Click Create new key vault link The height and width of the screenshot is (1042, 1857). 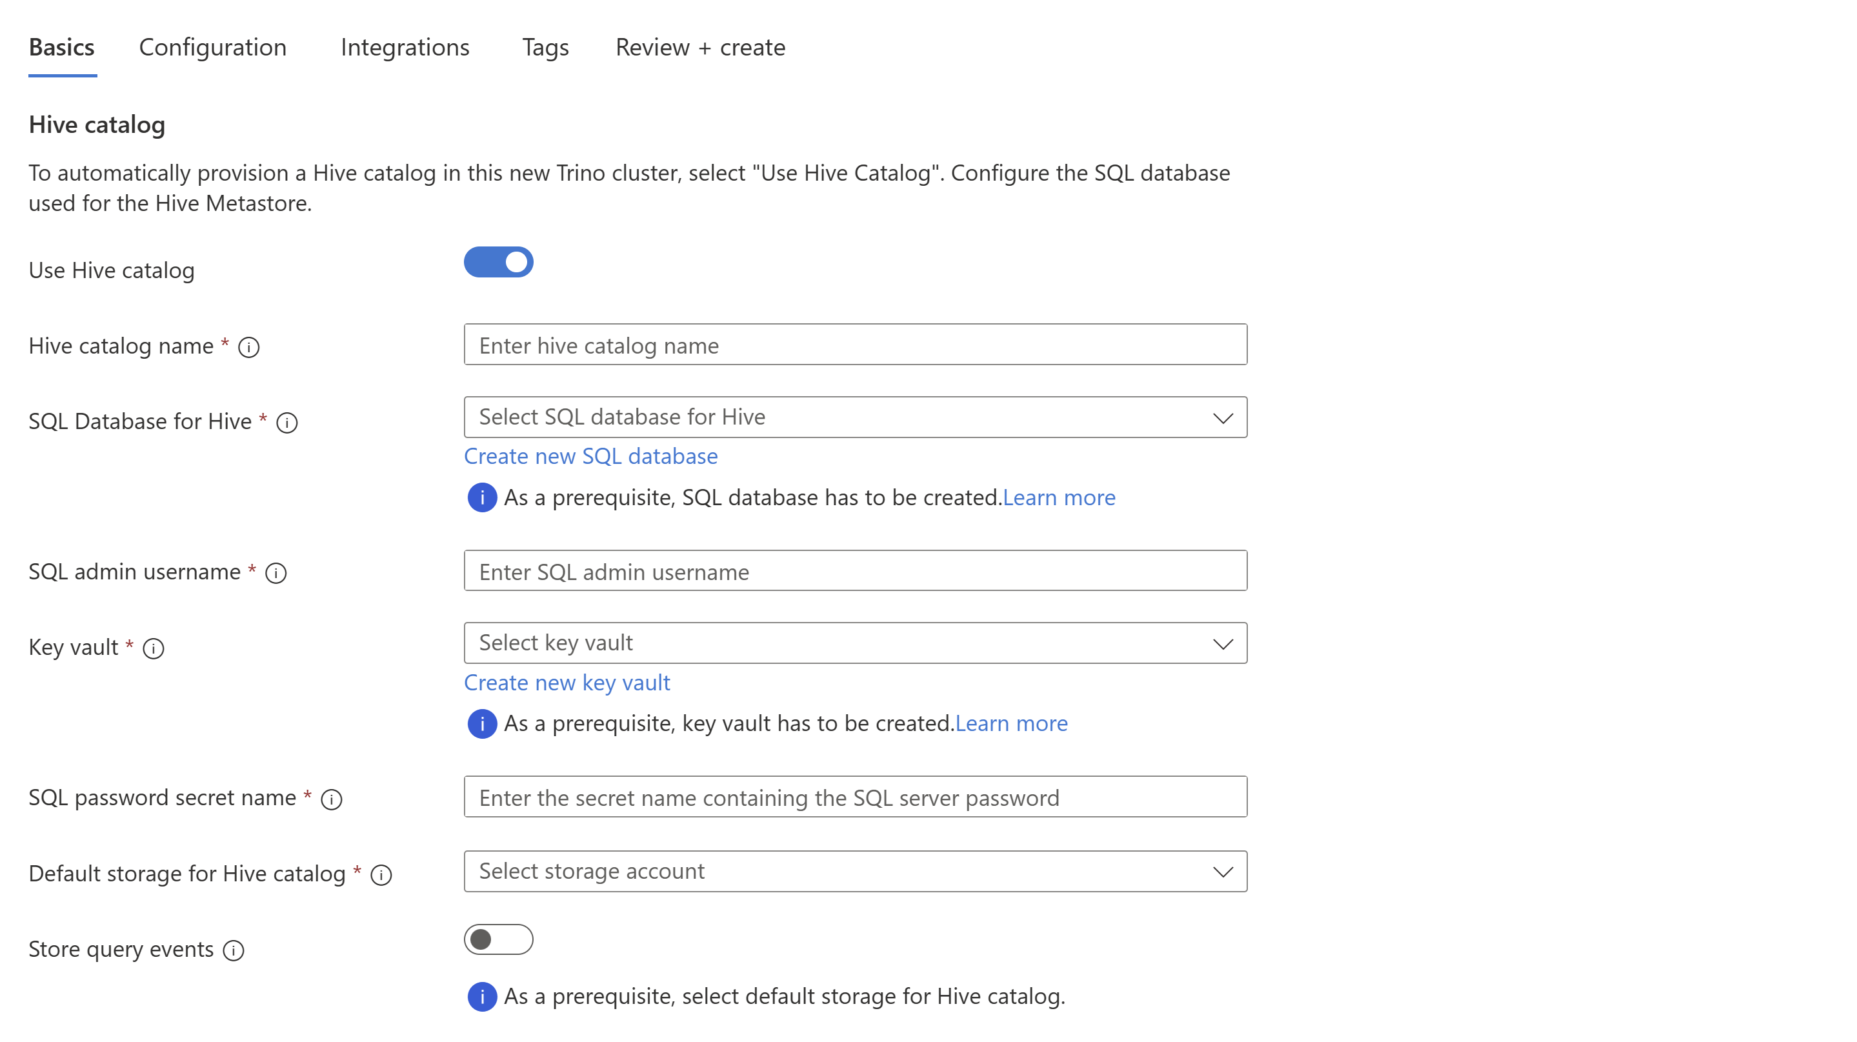567,681
